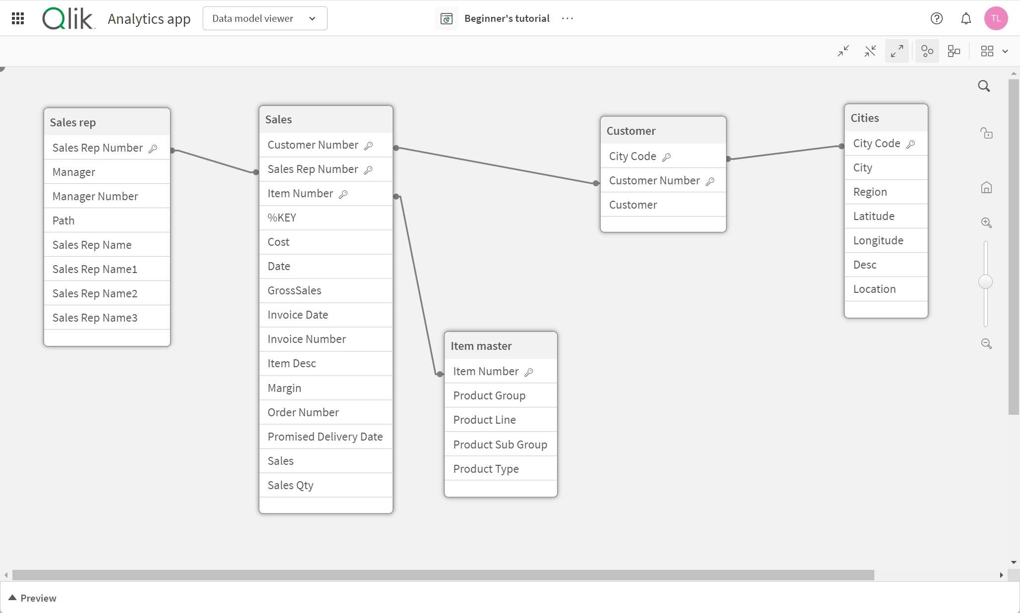This screenshot has width=1020, height=613.
Task: Click the Customer Number key icon in Sales
Action: point(368,144)
